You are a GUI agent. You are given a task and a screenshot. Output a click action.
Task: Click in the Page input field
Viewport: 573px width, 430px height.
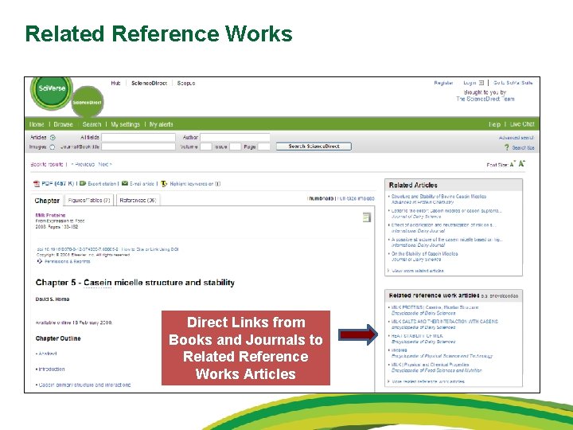coord(264,147)
